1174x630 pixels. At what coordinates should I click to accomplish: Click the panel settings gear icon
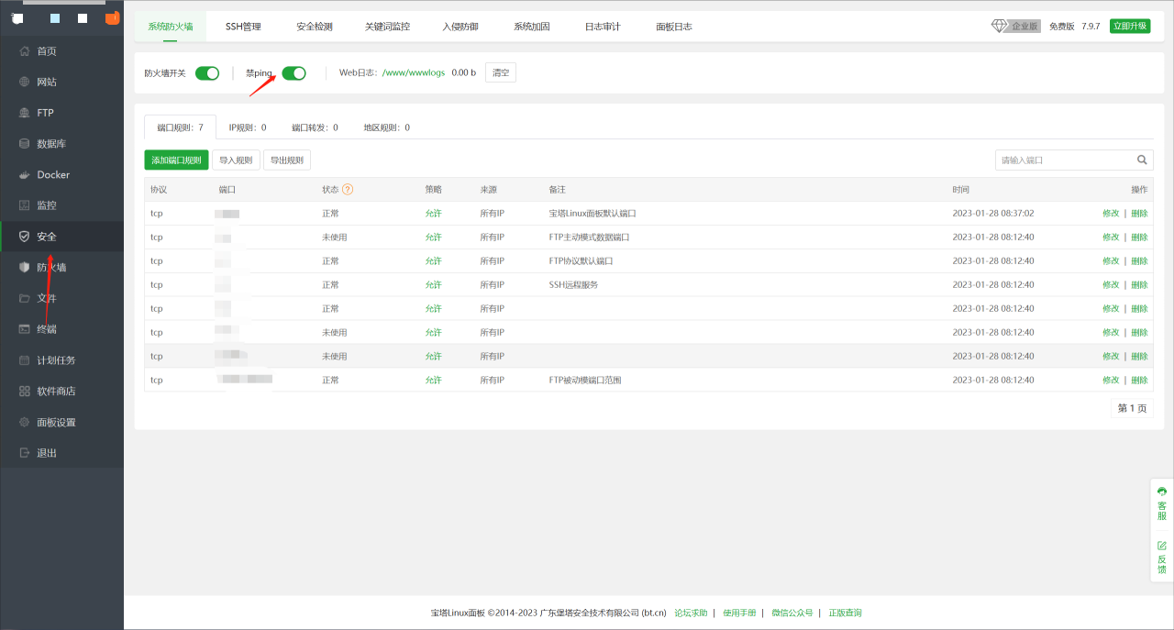click(25, 423)
